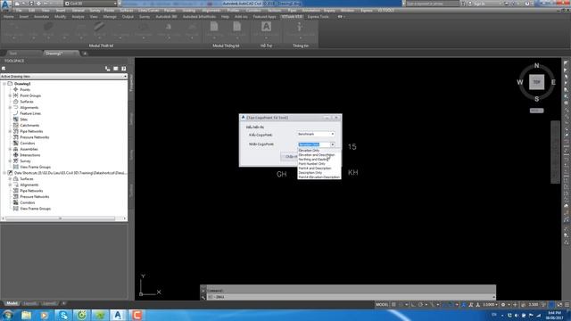Expand the Survey tree node
571x321 pixels.
(x=10, y=160)
